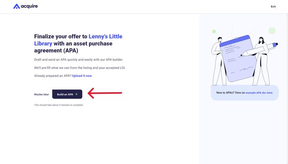Open Lenny's Little Library listing link

[x=78, y=40]
